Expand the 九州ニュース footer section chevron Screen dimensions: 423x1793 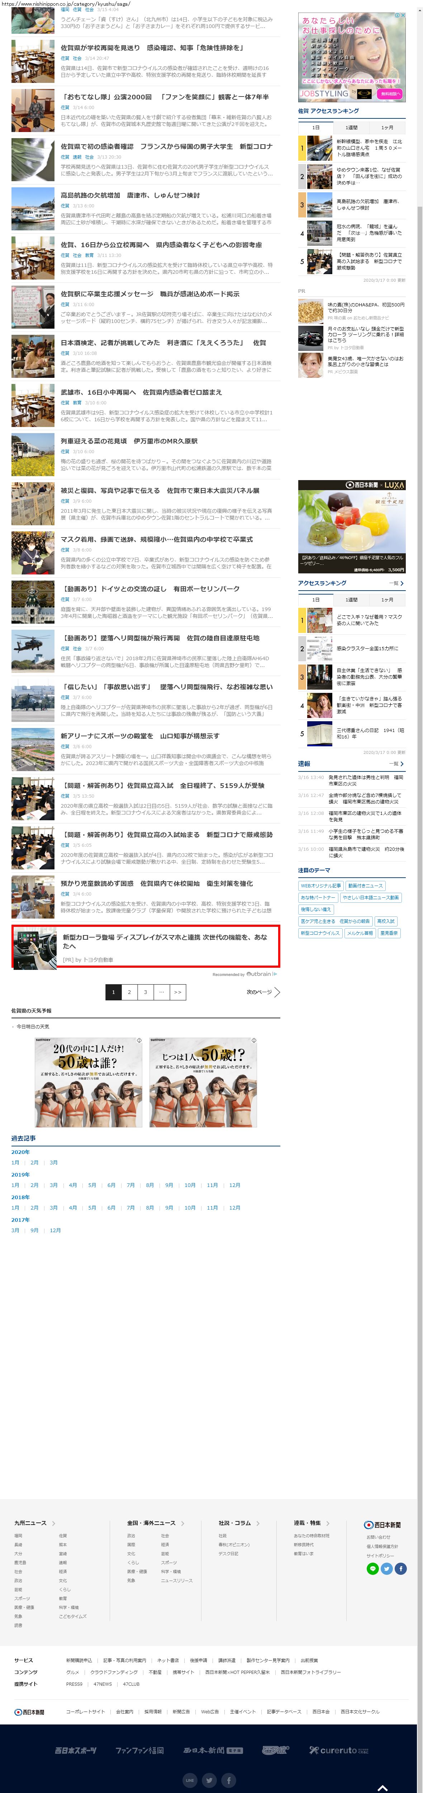click(x=53, y=1524)
